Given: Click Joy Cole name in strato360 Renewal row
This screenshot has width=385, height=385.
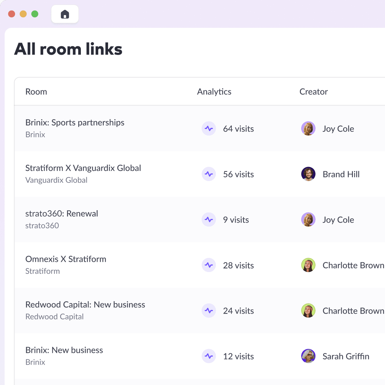Looking at the screenshot, I should click(338, 220).
